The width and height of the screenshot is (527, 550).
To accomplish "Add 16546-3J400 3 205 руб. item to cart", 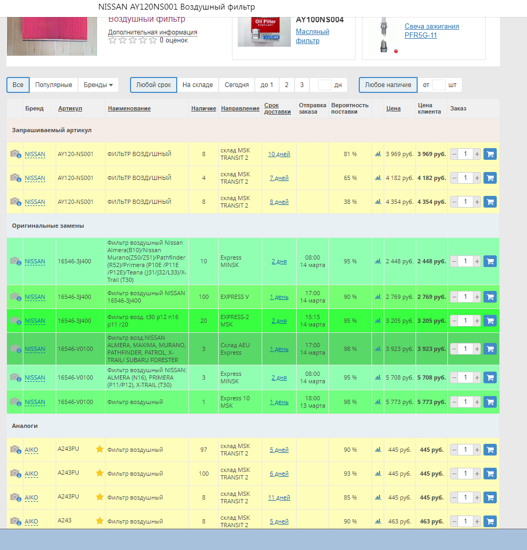I will click(x=490, y=321).
